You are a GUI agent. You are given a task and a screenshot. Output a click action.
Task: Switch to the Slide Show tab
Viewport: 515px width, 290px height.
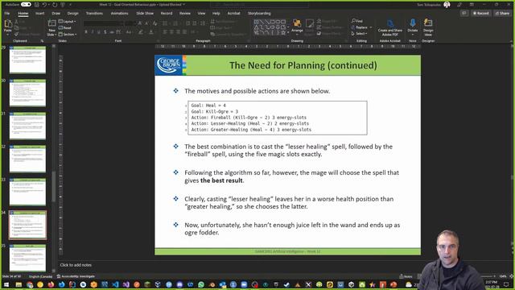[145, 14]
